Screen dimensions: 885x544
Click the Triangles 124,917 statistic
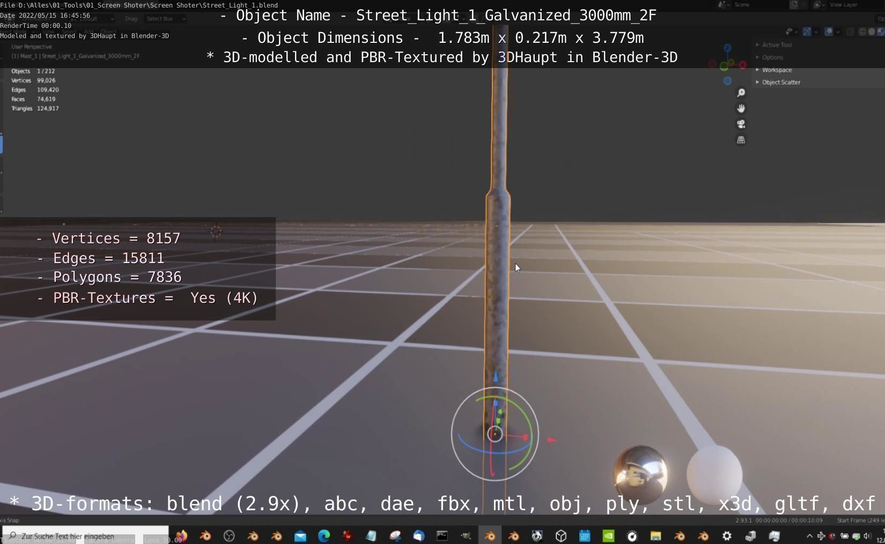35,109
